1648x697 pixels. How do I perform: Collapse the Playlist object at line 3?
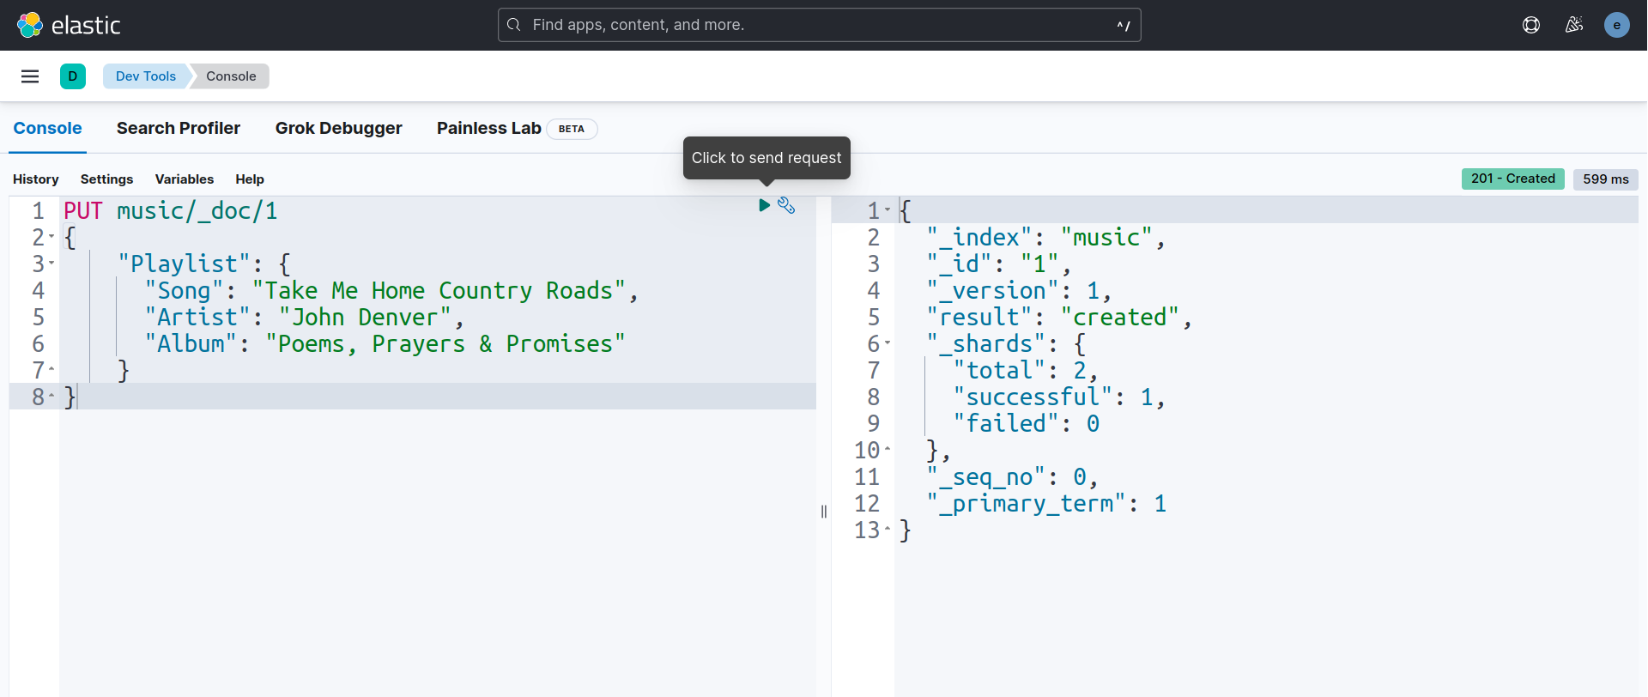51,264
